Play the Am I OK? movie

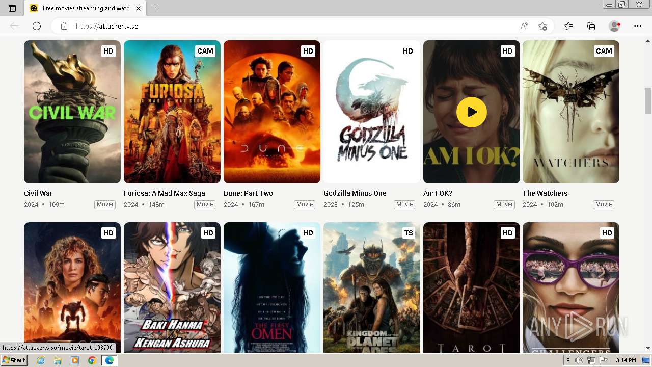coord(471,112)
